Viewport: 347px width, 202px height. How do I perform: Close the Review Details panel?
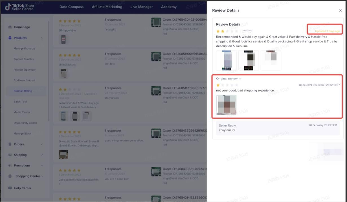coord(340,10)
